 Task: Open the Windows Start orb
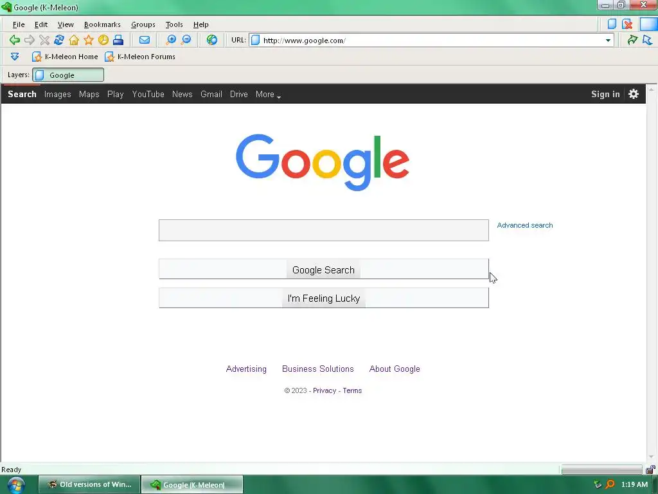tap(15, 485)
